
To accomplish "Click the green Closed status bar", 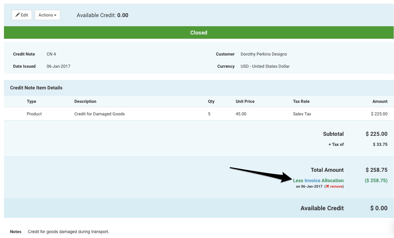I will (199, 33).
